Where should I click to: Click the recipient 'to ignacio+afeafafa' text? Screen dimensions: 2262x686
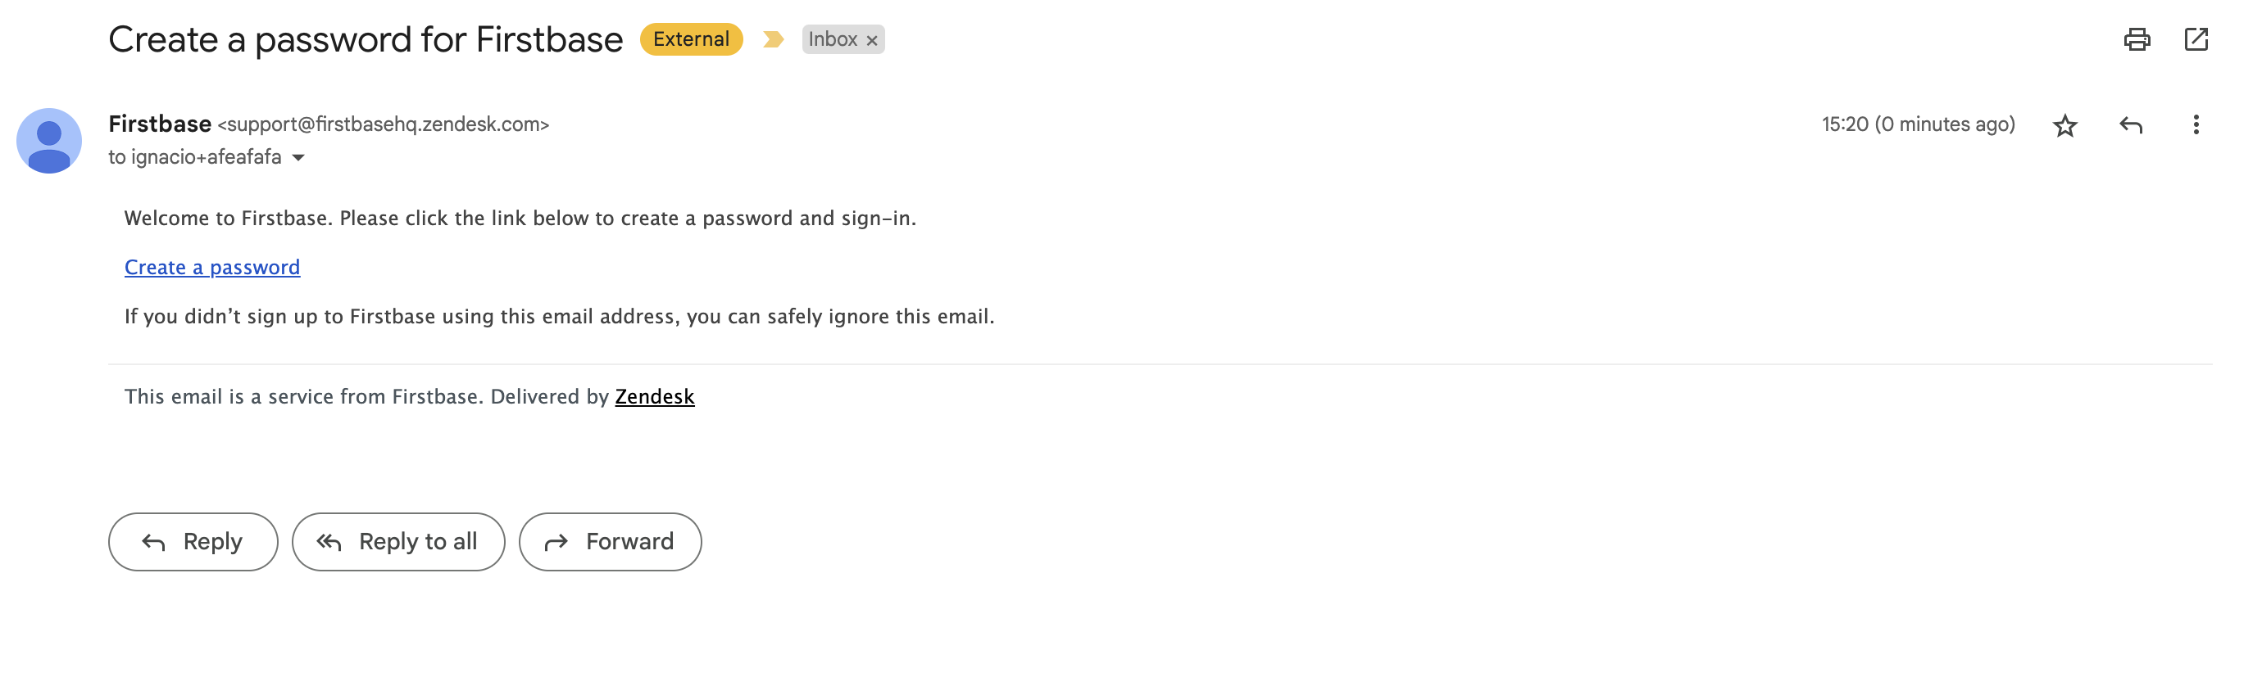(x=195, y=157)
